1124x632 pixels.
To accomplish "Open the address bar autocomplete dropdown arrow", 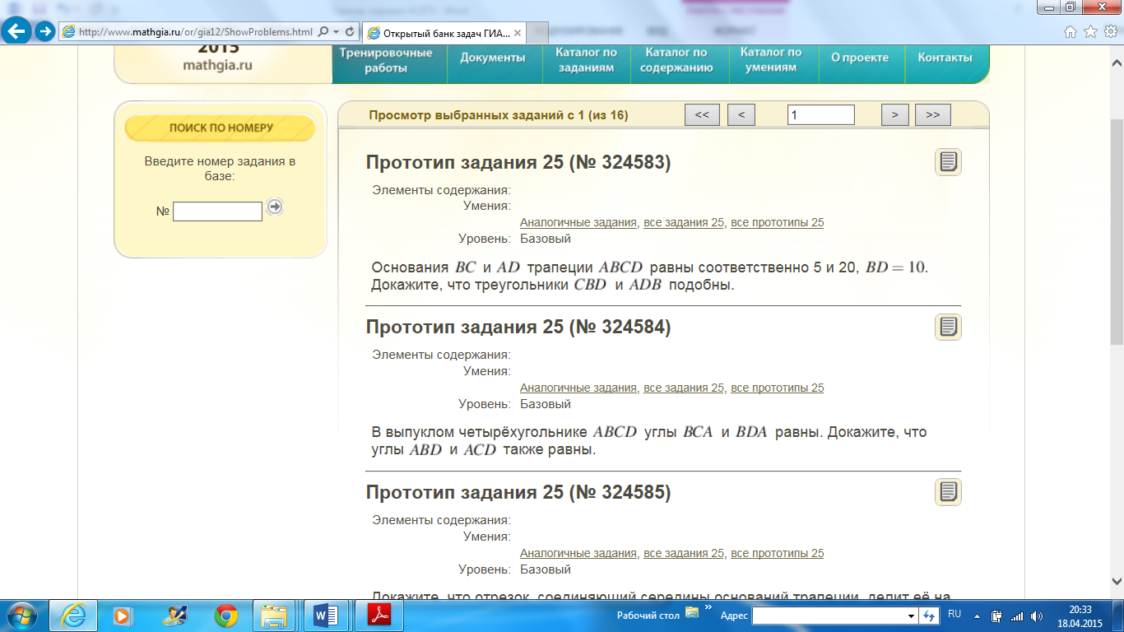I will (336, 32).
